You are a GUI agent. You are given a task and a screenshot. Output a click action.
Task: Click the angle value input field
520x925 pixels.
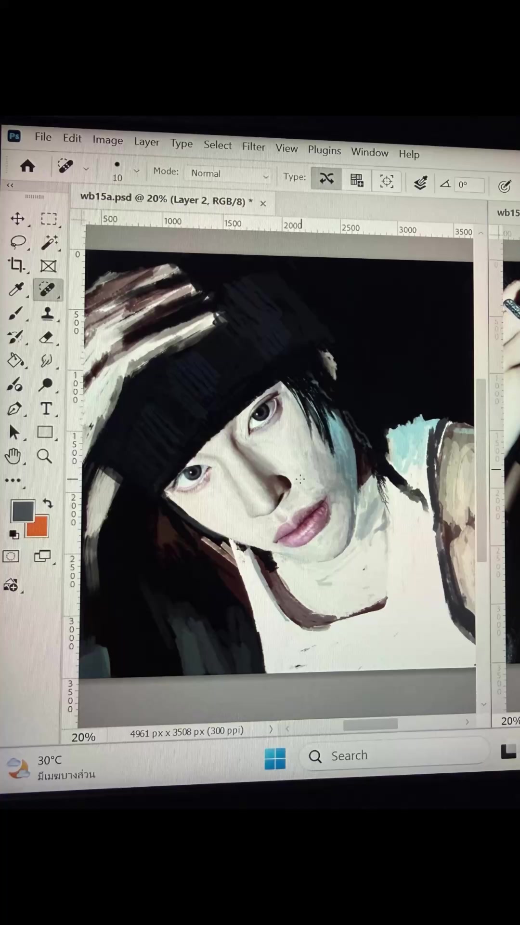[470, 185]
